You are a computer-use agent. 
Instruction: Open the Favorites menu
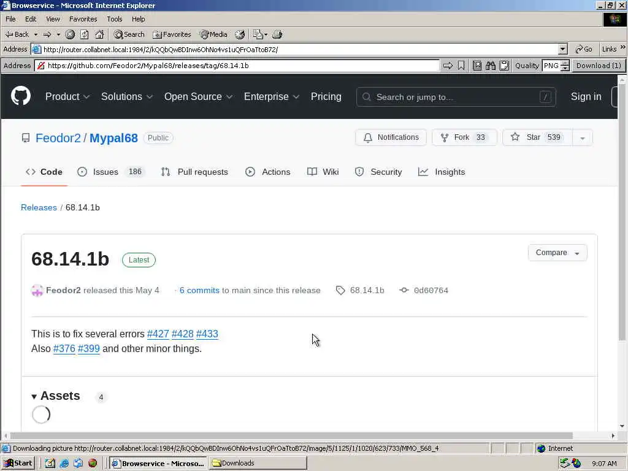pyautogui.click(x=83, y=19)
